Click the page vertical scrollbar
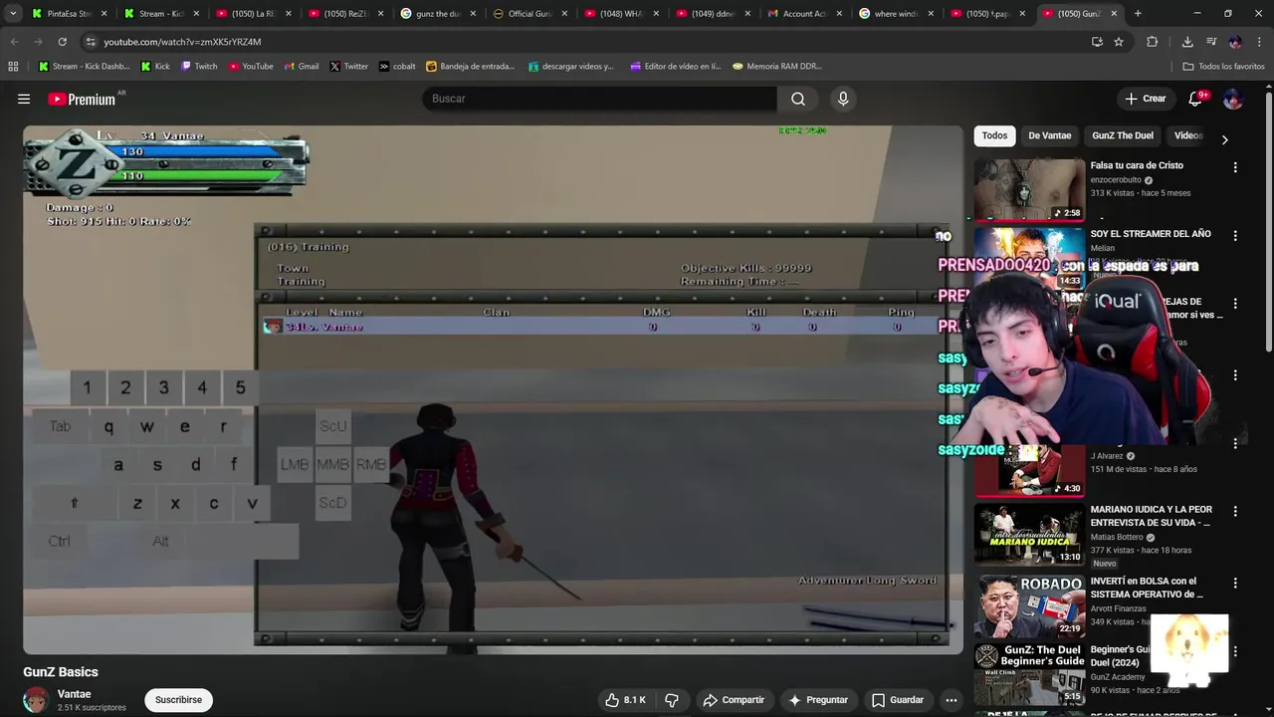Viewport: 1274px width, 717px height. pos(1269,219)
